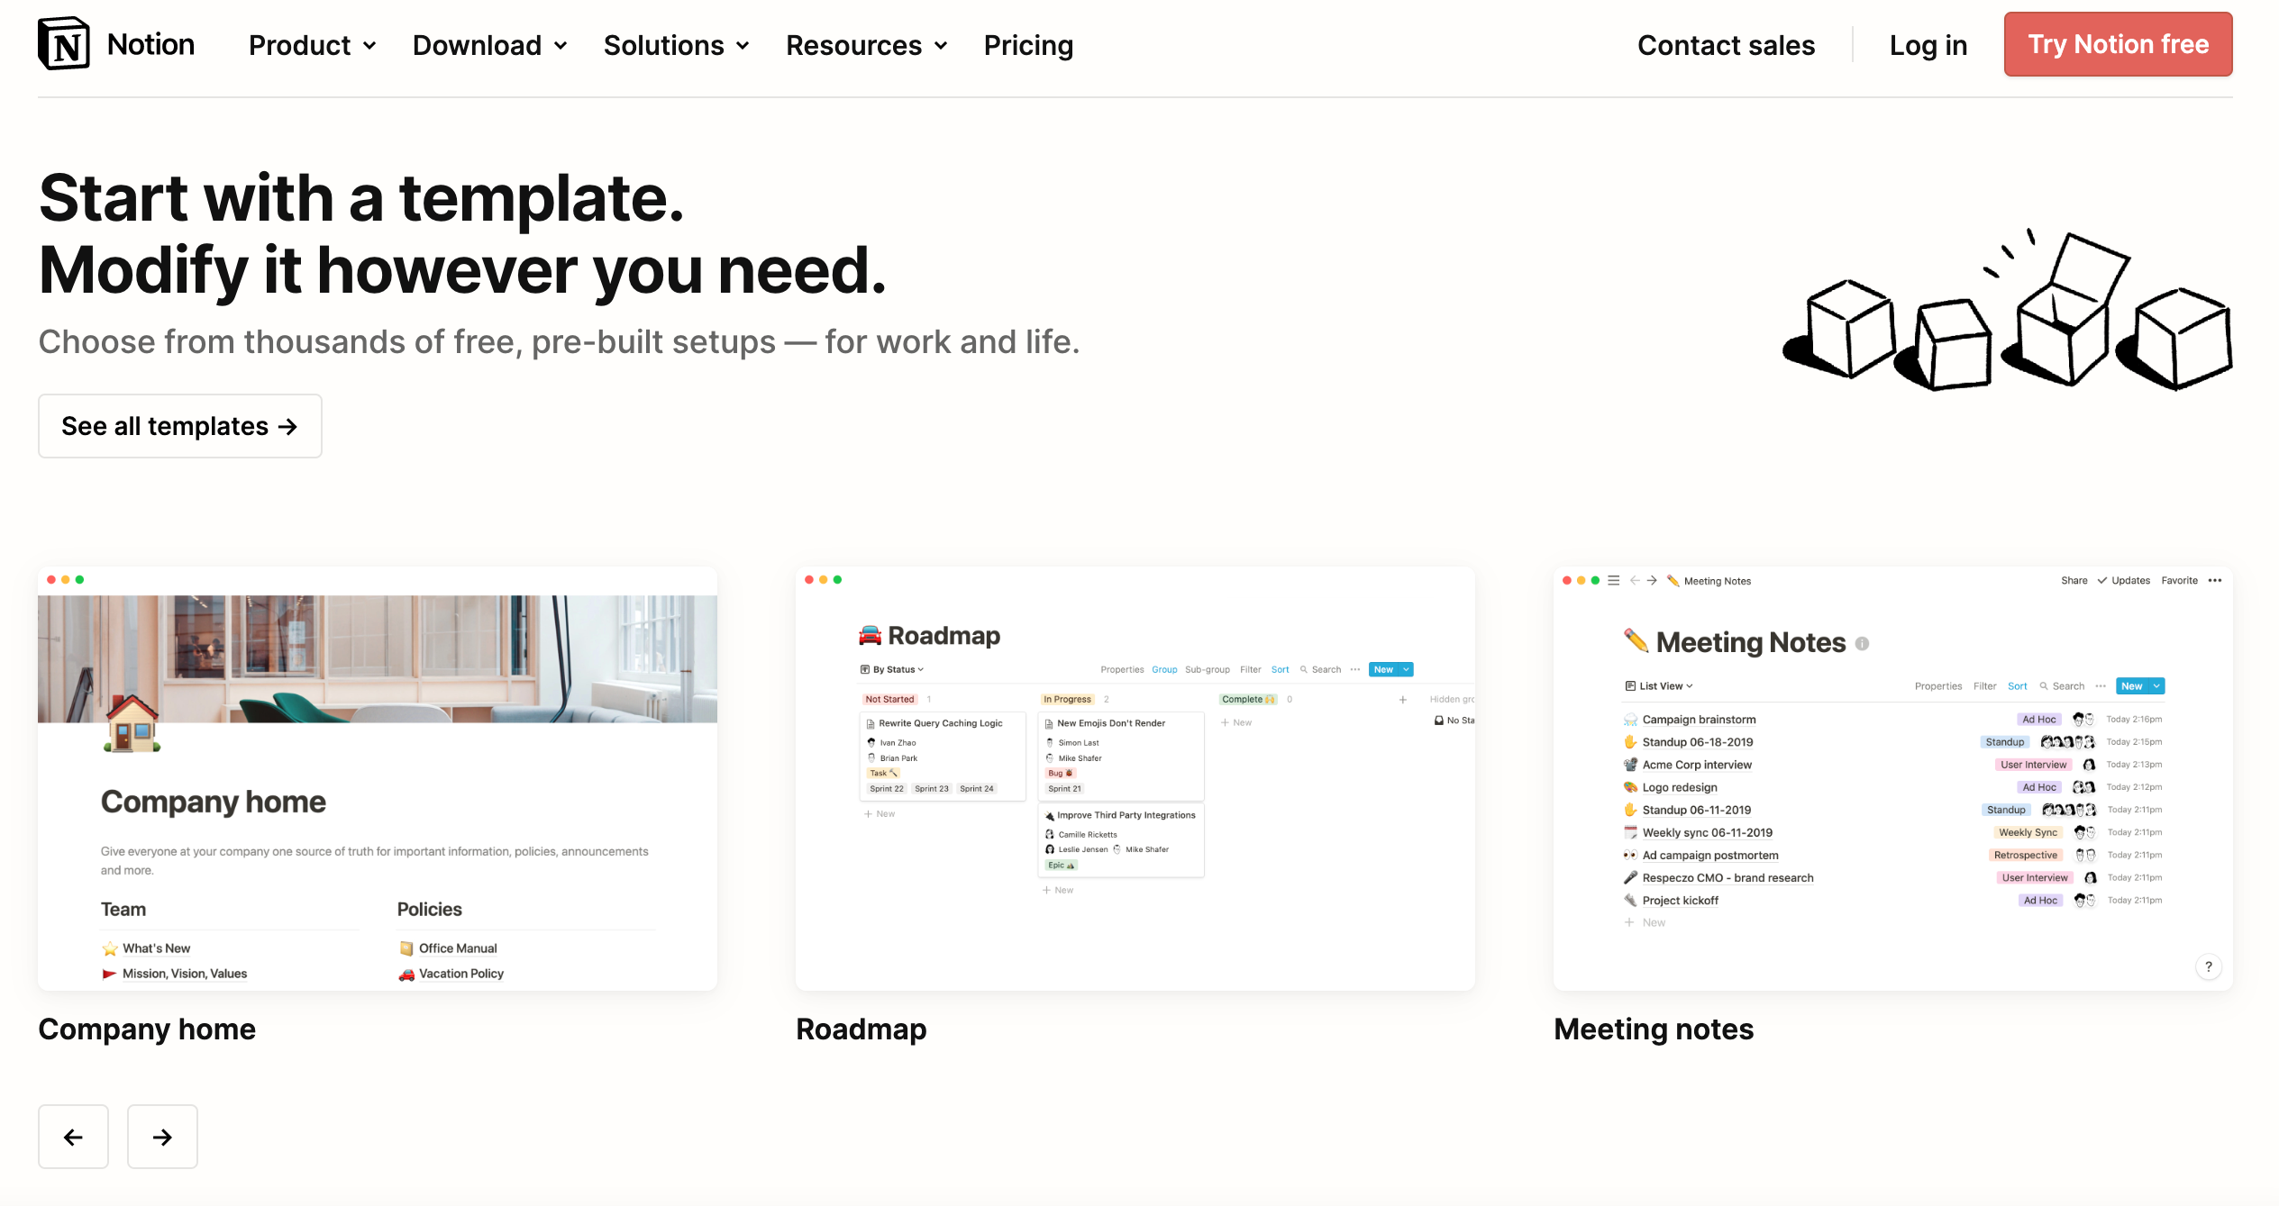Click the next arrow carousel button

coord(162,1137)
